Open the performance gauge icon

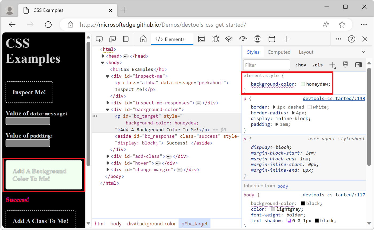(243, 39)
